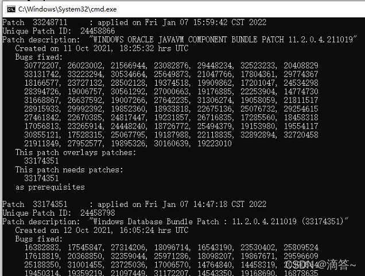Click bug number 14774730
The width and height of the screenshot is (365, 276).
(301, 91)
